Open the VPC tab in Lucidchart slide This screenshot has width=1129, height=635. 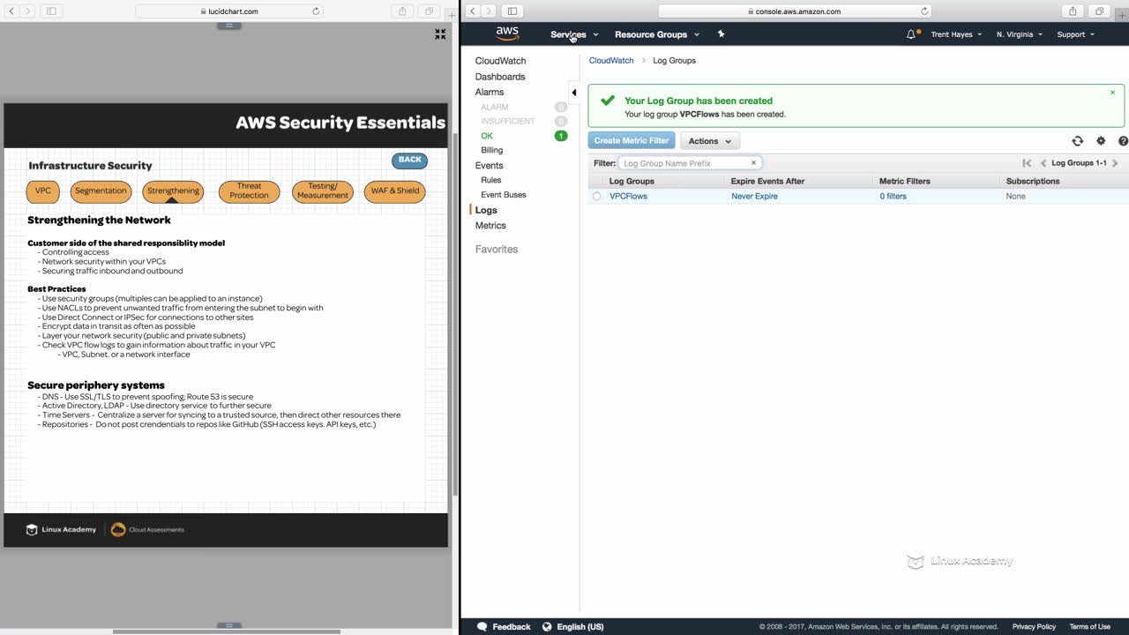tap(43, 190)
